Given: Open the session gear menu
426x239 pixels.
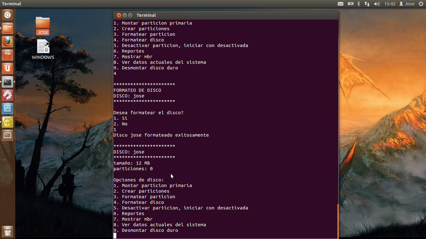Looking at the screenshot, I should click(x=421, y=4).
